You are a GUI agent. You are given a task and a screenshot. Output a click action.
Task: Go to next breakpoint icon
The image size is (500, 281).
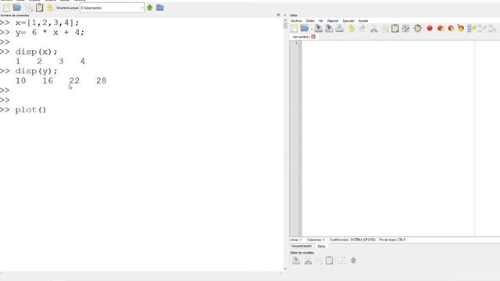(451, 29)
